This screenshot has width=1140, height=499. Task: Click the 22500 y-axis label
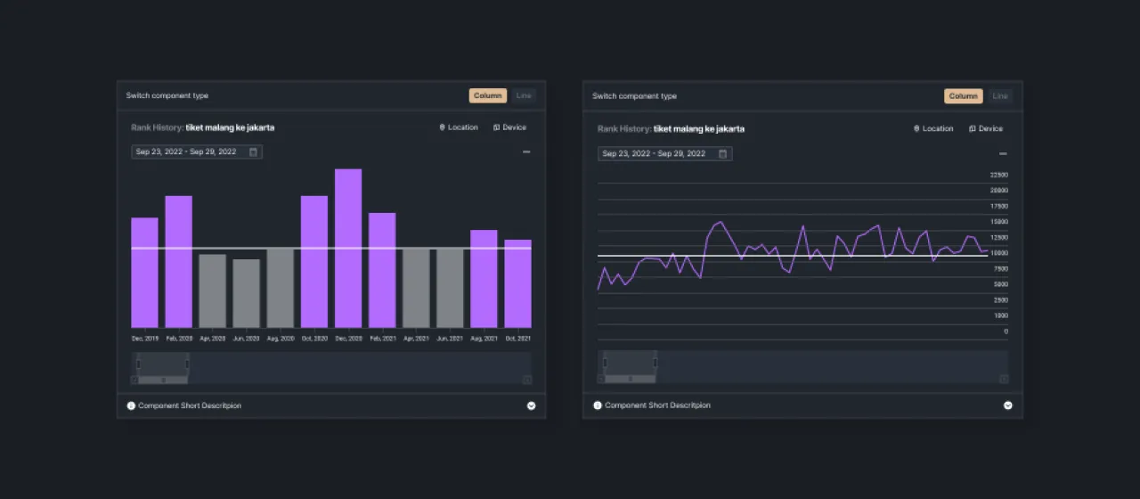click(x=999, y=175)
